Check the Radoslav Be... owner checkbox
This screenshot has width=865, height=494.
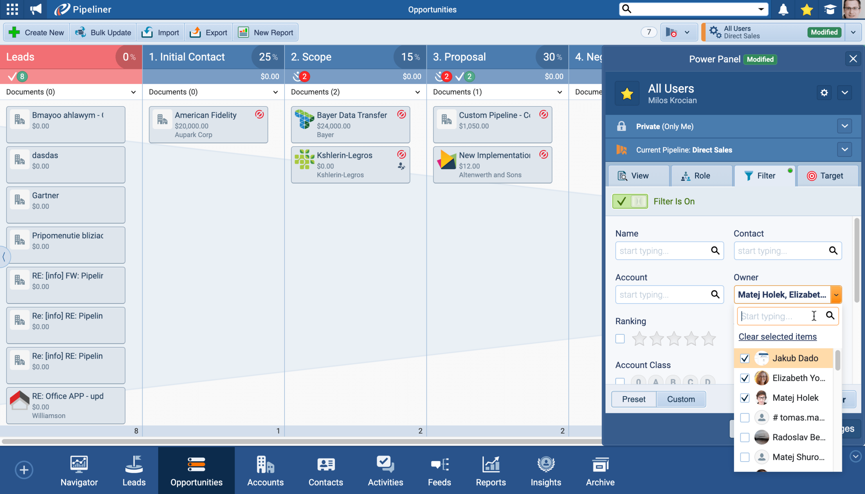(744, 437)
